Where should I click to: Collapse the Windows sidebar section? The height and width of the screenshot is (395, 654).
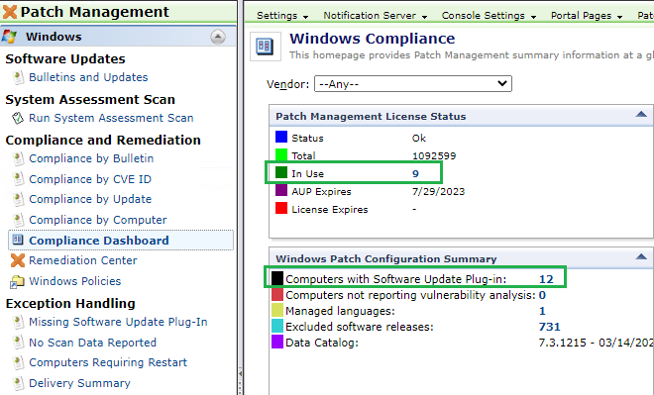[218, 37]
